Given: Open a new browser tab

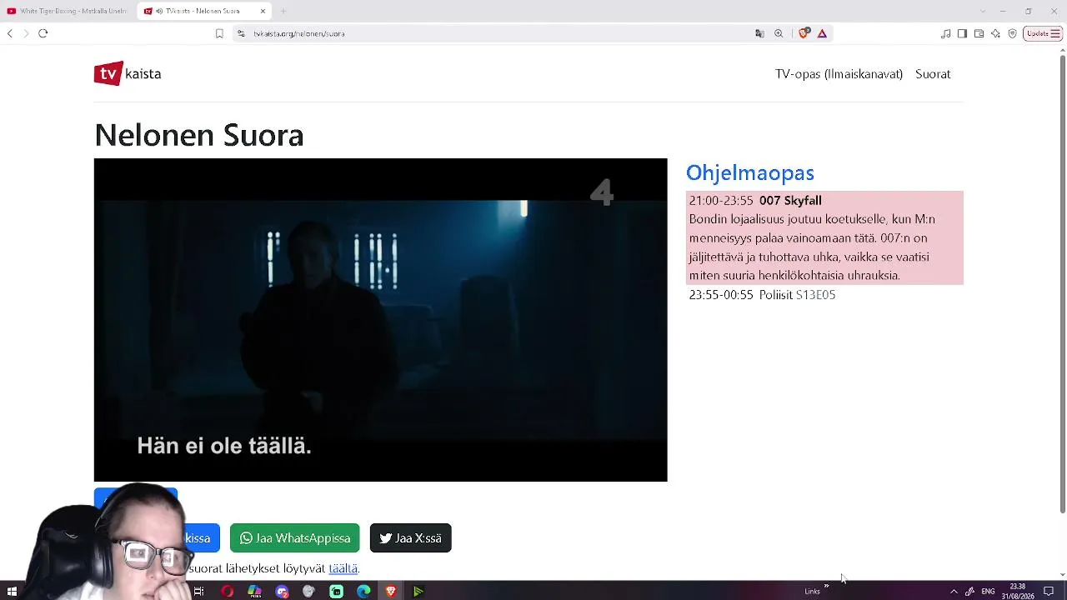Looking at the screenshot, I should [x=283, y=11].
